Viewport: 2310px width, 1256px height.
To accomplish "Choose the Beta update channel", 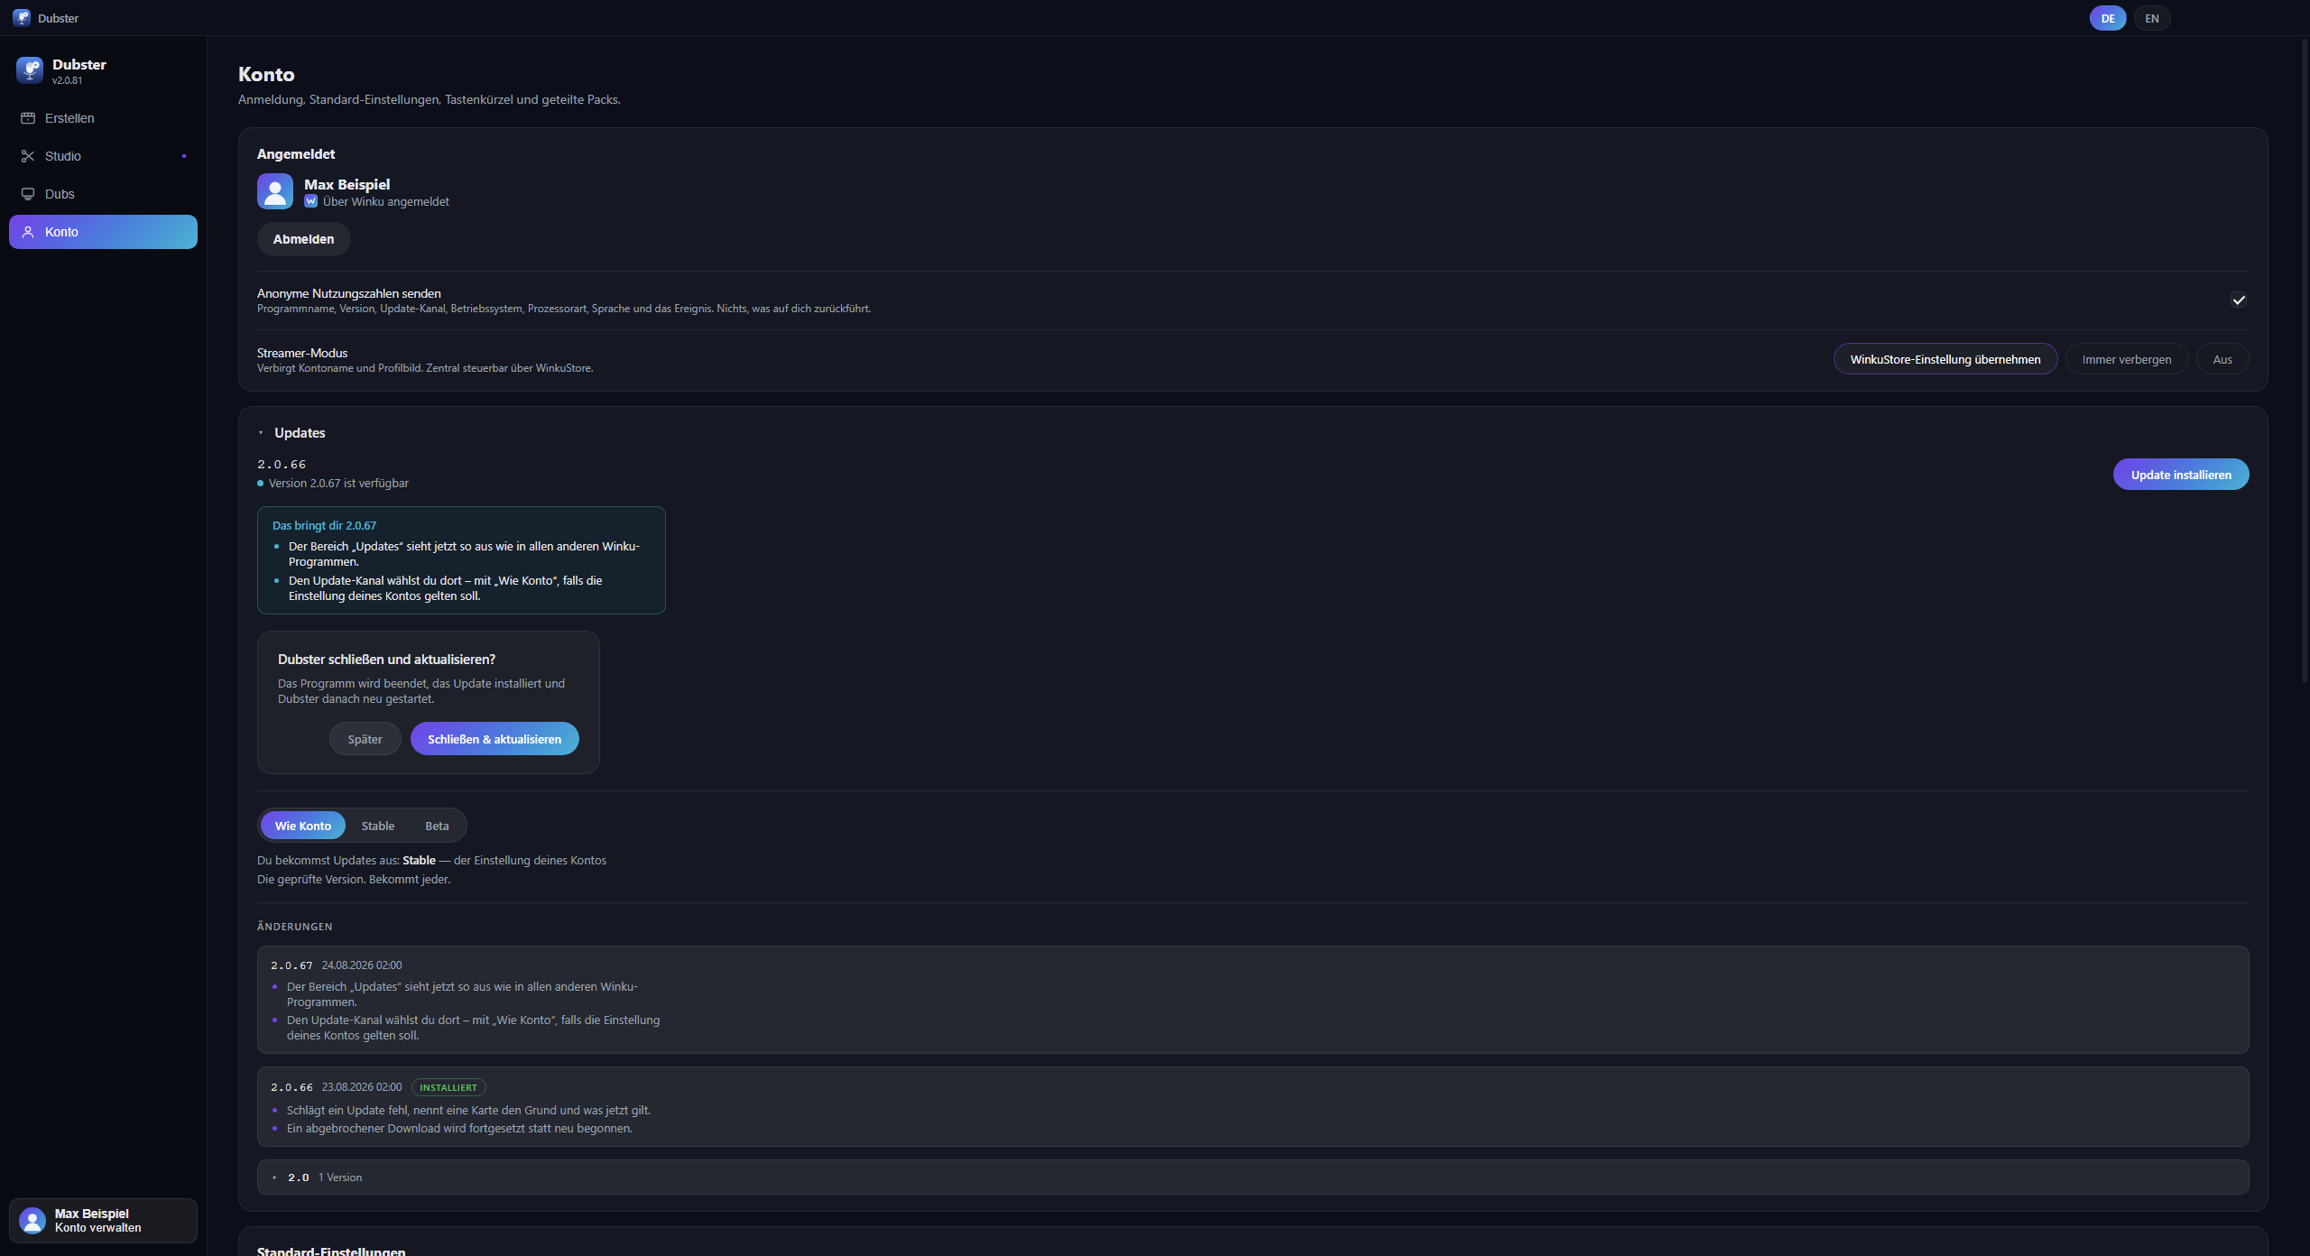I will (437, 826).
